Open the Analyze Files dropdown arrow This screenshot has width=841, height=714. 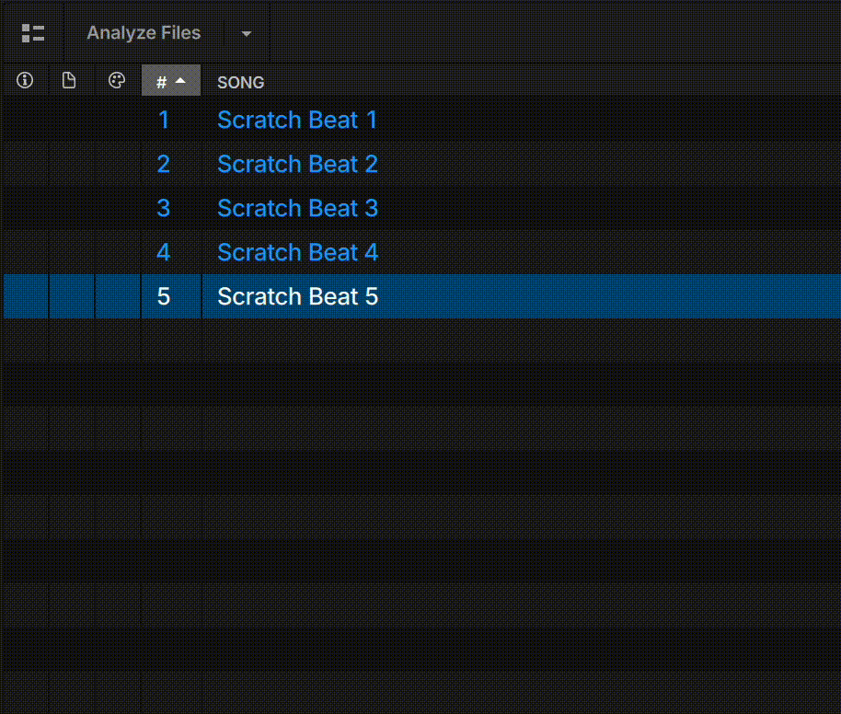[245, 32]
